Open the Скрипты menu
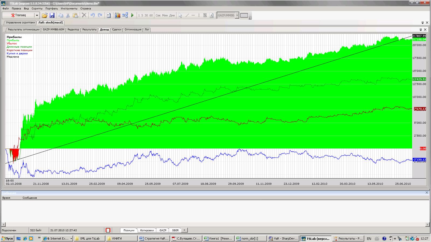This screenshot has width=431, height=242. (37, 9)
